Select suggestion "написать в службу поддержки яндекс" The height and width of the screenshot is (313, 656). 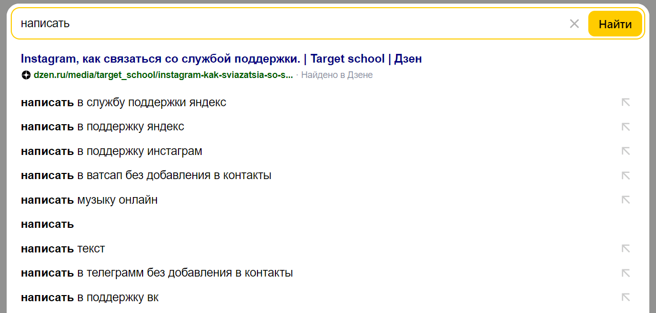click(x=123, y=102)
